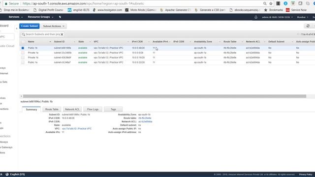
Task: Switch to the Route Table tab
Action: point(52,109)
